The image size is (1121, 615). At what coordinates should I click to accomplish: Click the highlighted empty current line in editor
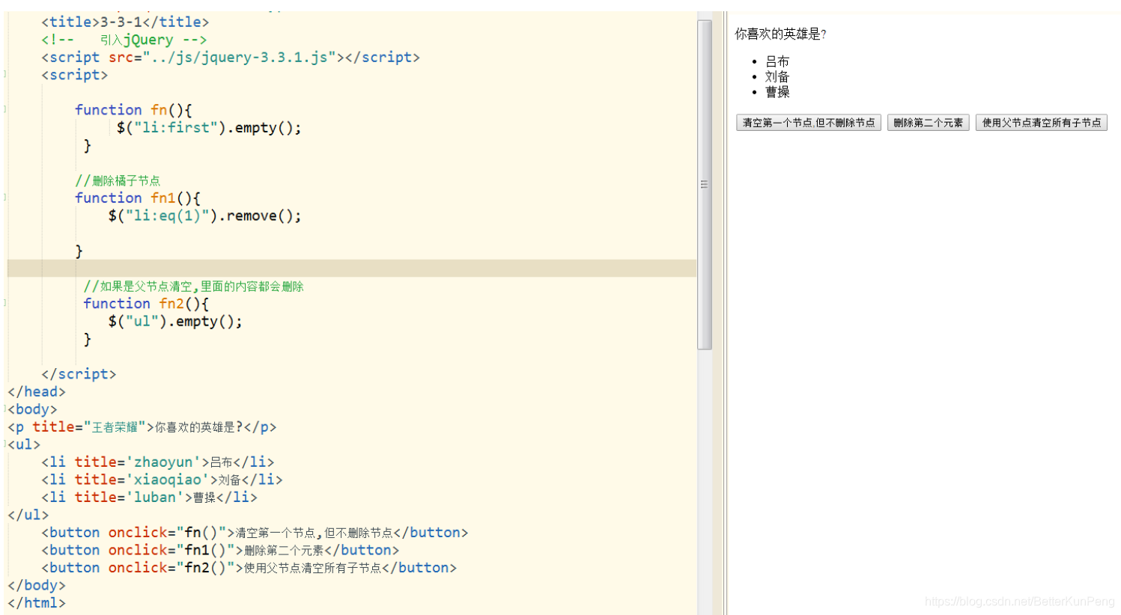click(x=352, y=269)
